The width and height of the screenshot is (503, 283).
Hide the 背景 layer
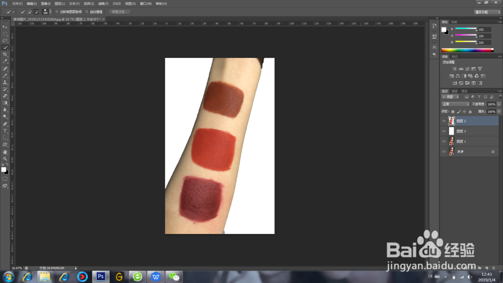[444, 152]
